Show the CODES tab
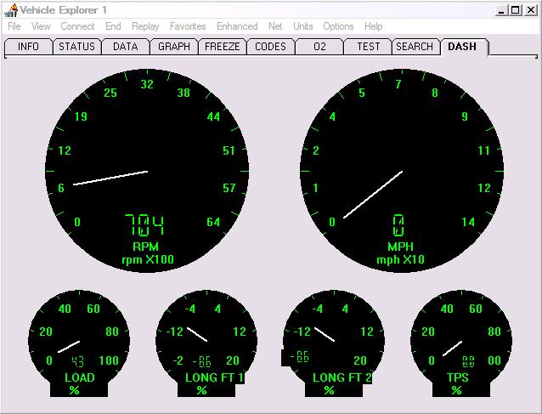Screen dimensions: 542x414 (x=271, y=47)
